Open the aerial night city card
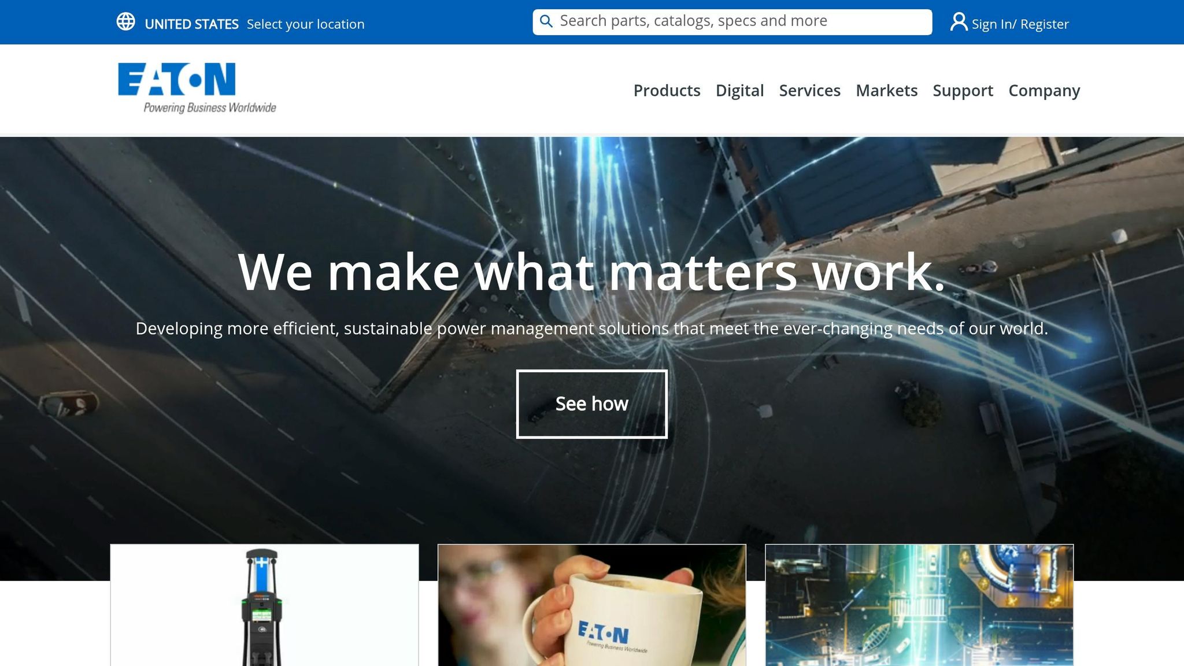 point(919,605)
